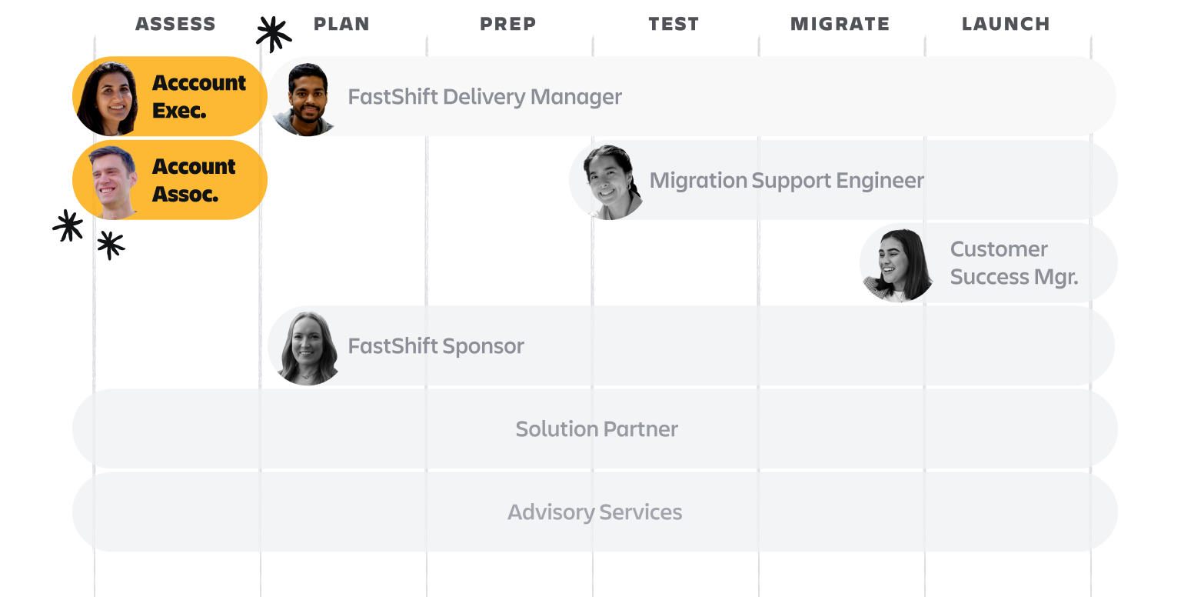The image size is (1181, 597).
Task: Select the Customer Success Mgr. avatar
Action: pyautogui.click(x=897, y=264)
